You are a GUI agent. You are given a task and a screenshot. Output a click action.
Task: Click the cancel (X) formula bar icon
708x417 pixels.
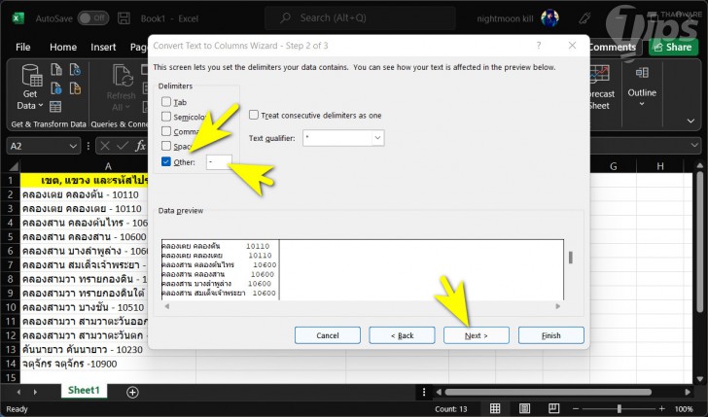(105, 146)
